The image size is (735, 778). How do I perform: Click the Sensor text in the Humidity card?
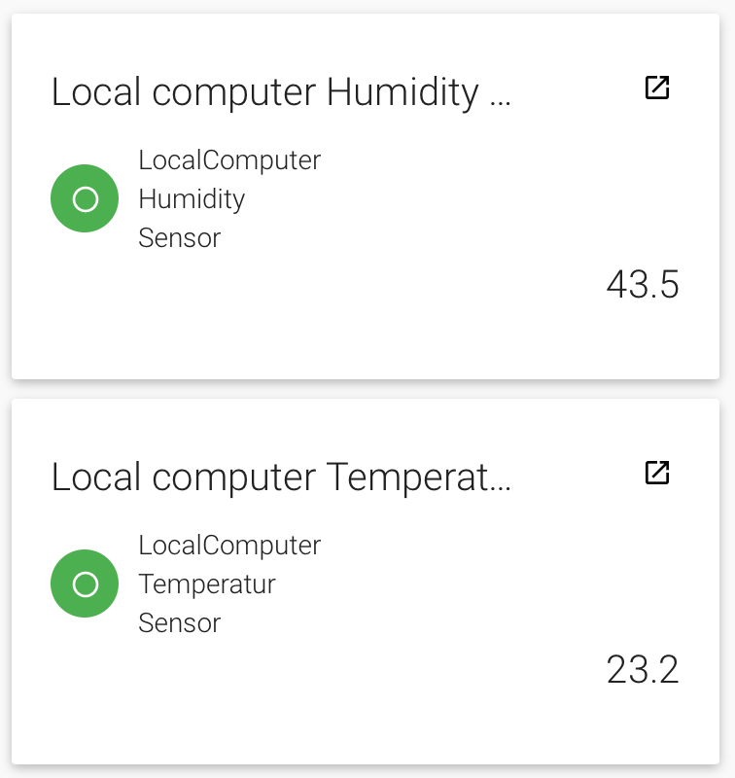(180, 238)
